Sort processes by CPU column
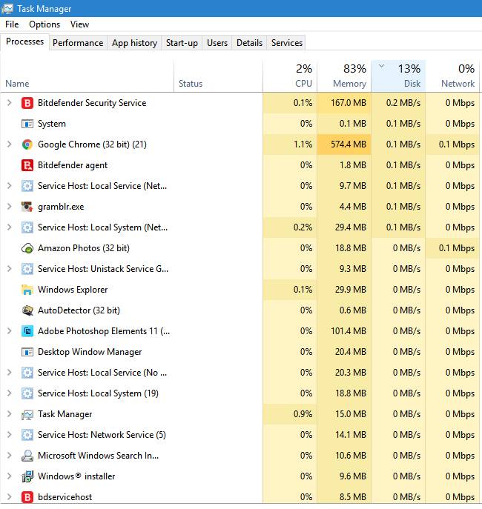The height and width of the screenshot is (509, 482). click(x=290, y=76)
